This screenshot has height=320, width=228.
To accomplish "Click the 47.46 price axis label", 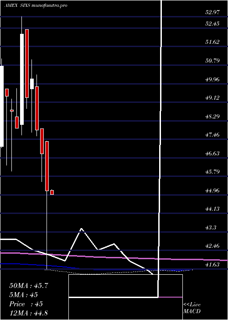I will tap(212, 135).
